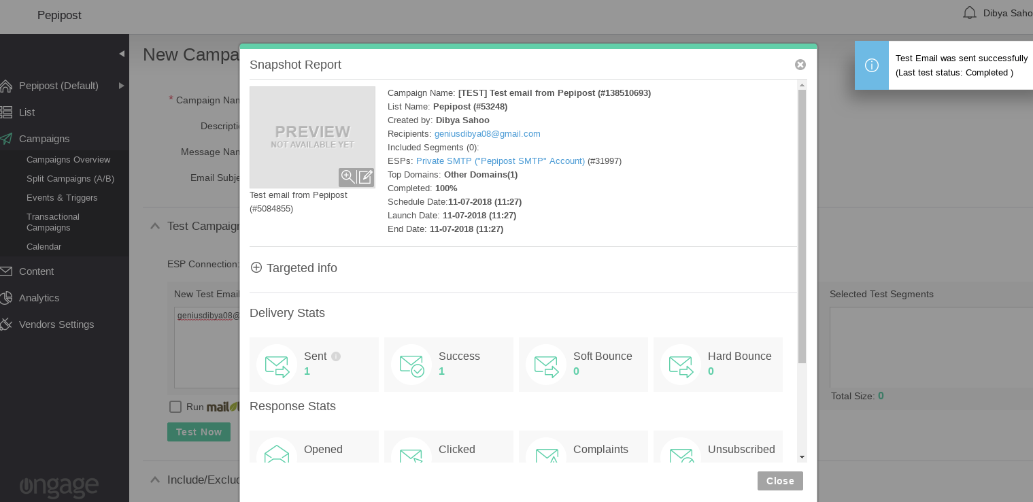This screenshot has height=502, width=1033.
Task: Go to Events & Triggers
Action: point(62,198)
